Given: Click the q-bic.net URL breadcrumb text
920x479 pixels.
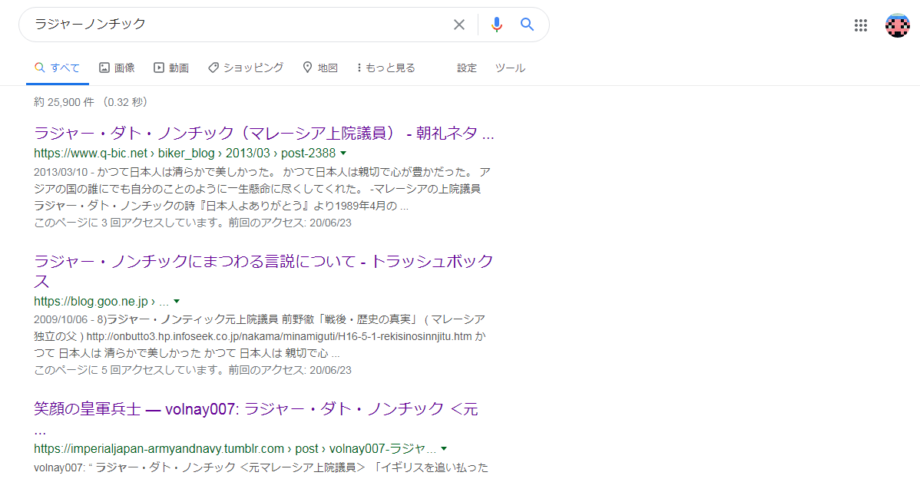Looking at the screenshot, I should 185,153.
